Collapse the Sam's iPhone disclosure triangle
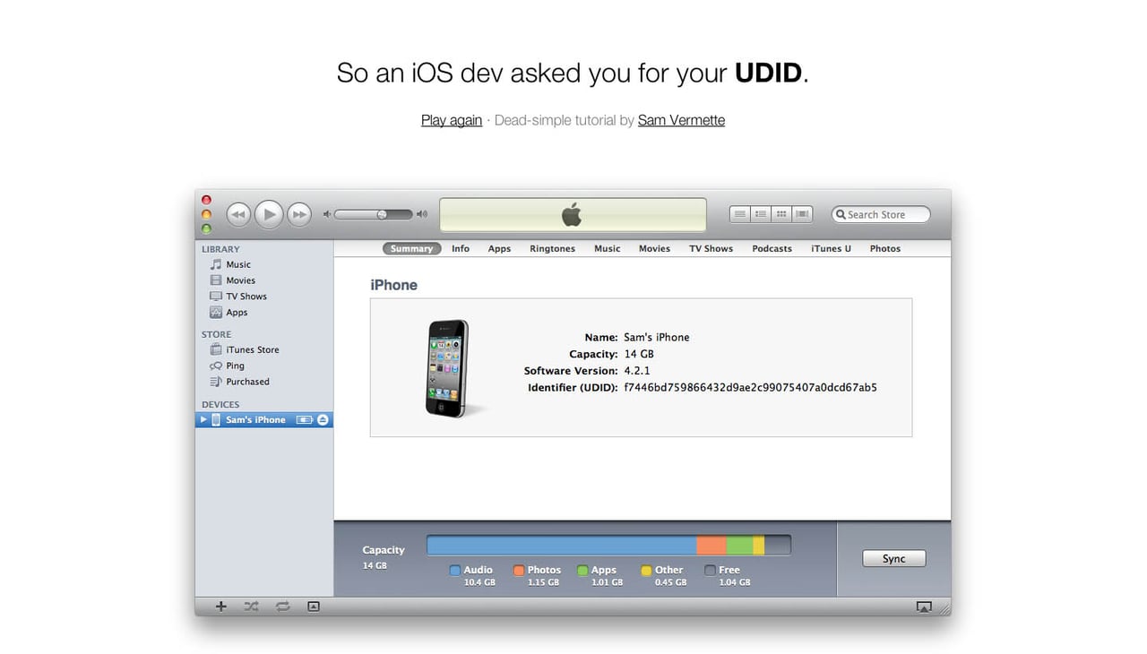 click(203, 419)
